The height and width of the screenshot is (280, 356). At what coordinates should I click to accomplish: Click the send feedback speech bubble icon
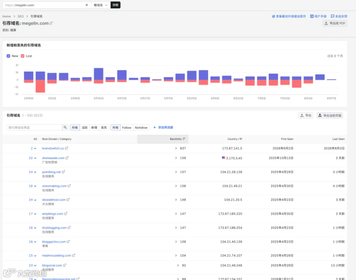[x=332, y=16]
